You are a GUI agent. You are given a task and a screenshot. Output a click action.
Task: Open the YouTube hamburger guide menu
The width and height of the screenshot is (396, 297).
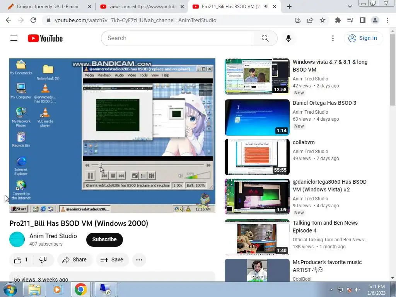pyautogui.click(x=14, y=38)
